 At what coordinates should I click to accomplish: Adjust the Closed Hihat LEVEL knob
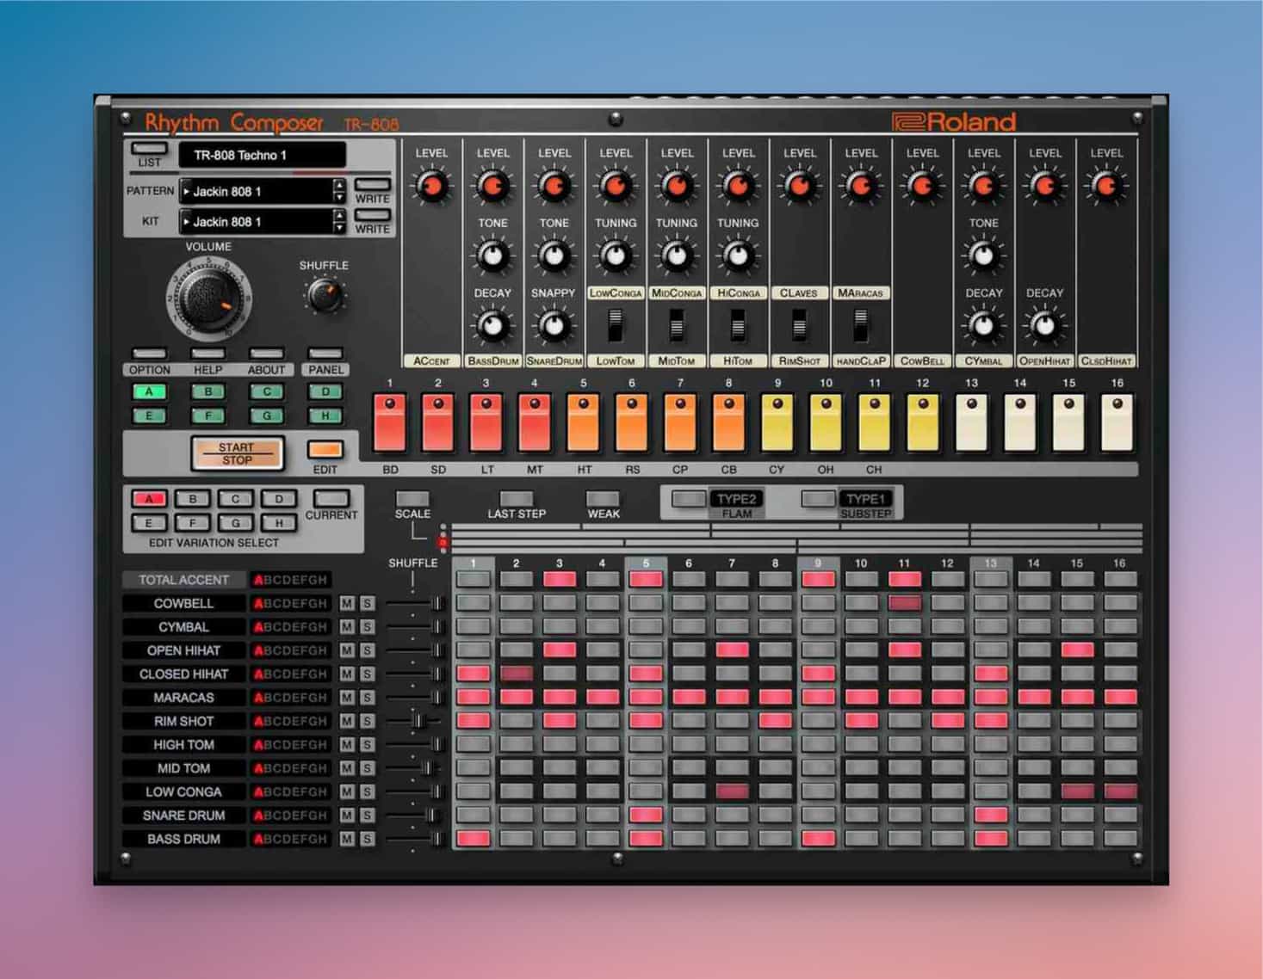point(1106,185)
